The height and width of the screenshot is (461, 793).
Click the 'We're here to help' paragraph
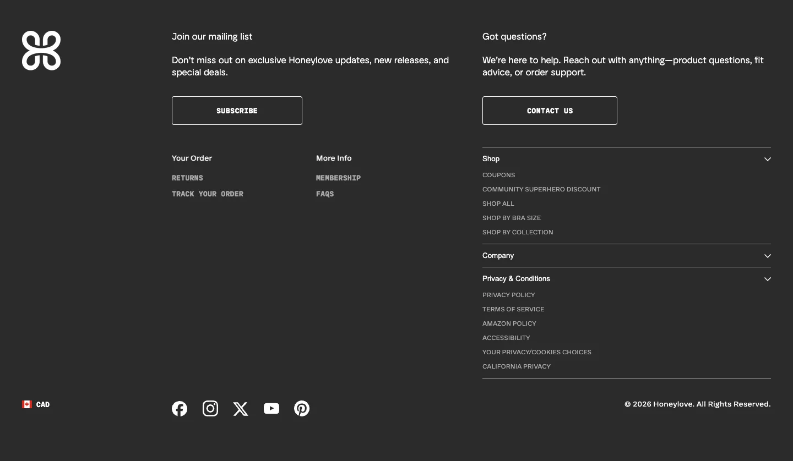point(623,66)
